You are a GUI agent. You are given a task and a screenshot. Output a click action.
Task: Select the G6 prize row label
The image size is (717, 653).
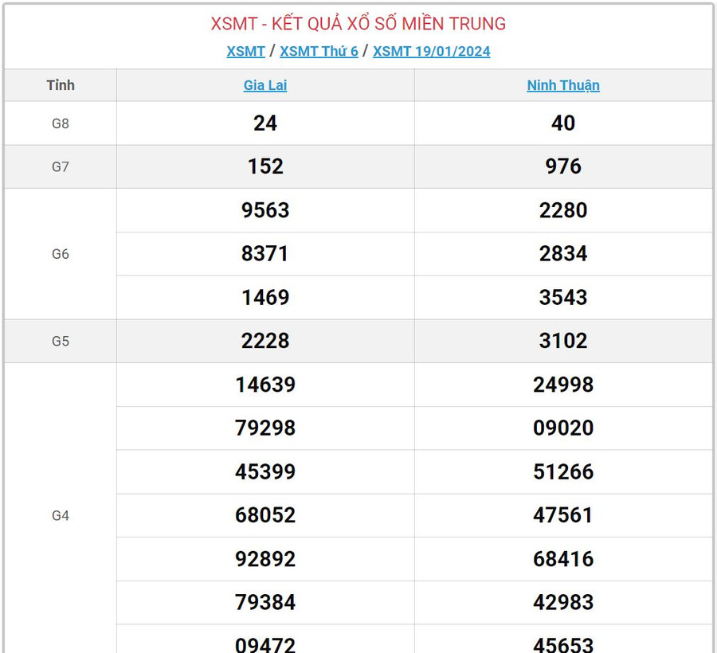61,254
